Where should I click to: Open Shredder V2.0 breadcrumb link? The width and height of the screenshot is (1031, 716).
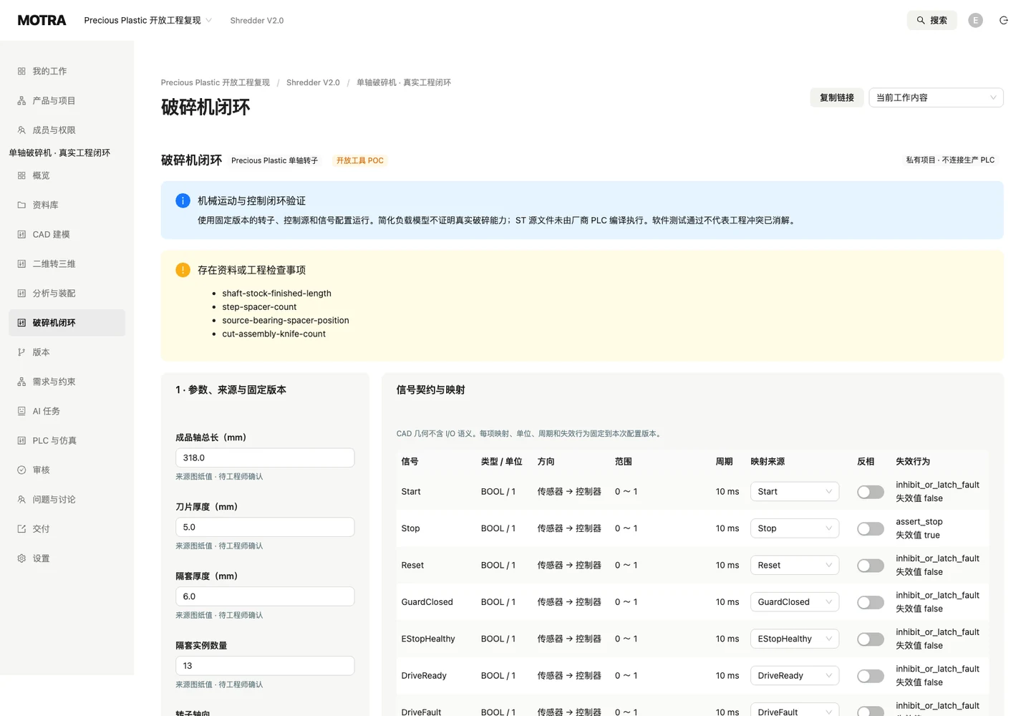[x=313, y=82]
